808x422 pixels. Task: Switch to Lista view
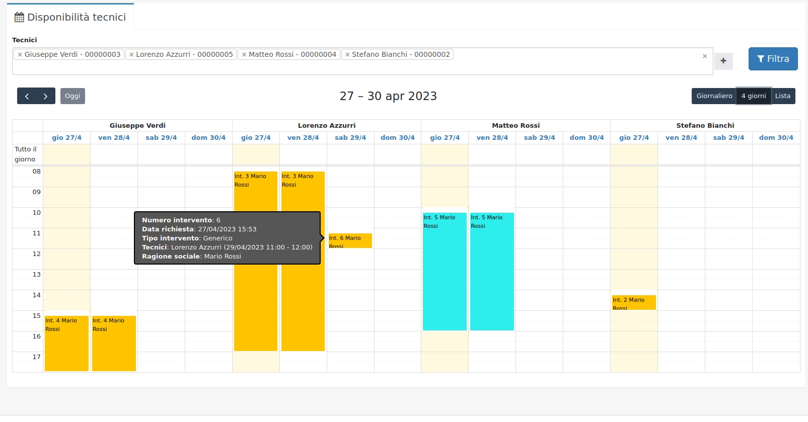click(x=782, y=96)
